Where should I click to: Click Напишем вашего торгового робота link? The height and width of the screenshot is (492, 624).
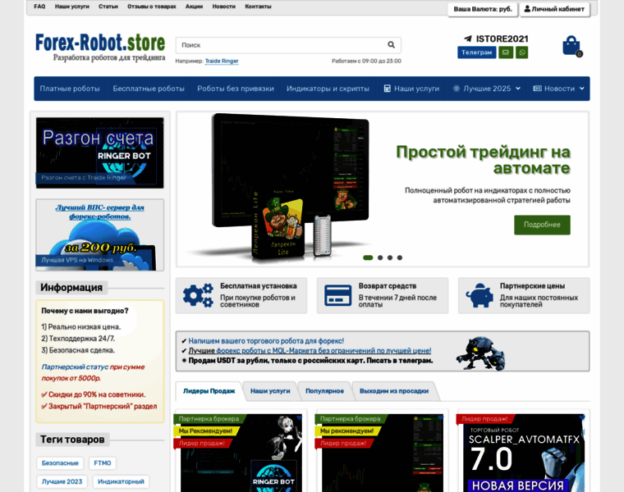pos(266,341)
